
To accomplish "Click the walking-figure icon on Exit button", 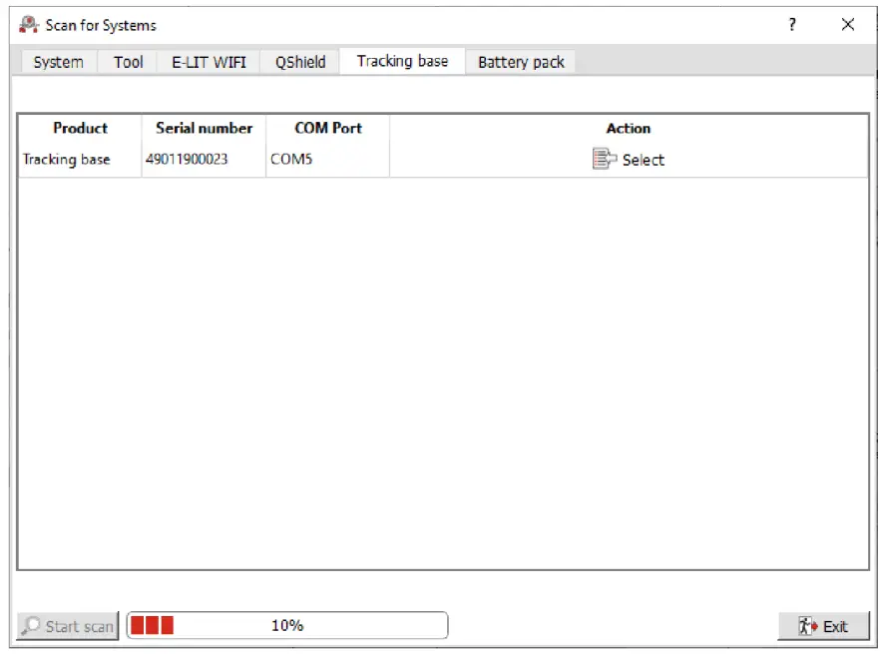I will [x=806, y=625].
